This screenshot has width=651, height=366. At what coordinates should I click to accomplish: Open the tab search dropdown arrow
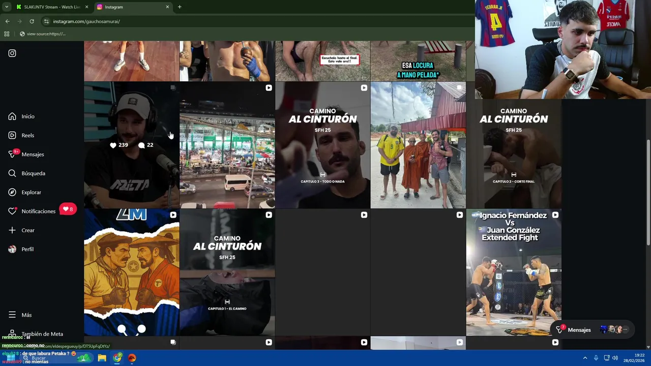(x=6, y=7)
